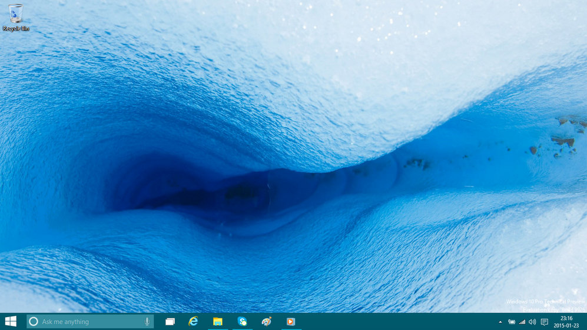587x330 pixels.
Task: Activate the Cortana microphone icon
Action: (147, 322)
